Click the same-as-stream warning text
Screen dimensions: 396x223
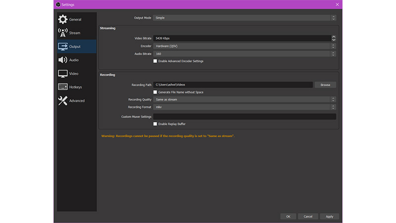pyautogui.click(x=168, y=136)
